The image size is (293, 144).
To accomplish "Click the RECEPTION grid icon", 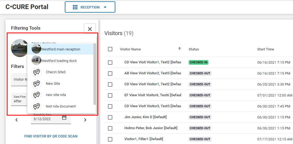I will [x=75, y=7].
